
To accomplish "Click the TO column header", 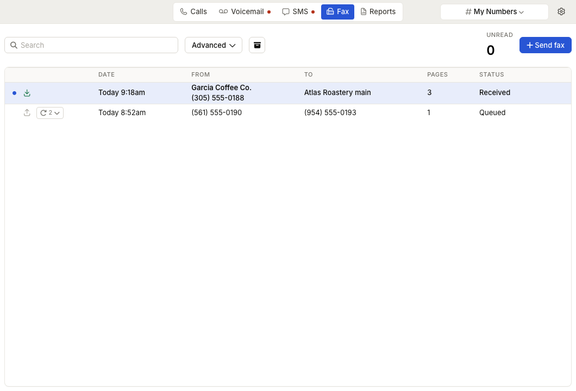I will [x=308, y=74].
